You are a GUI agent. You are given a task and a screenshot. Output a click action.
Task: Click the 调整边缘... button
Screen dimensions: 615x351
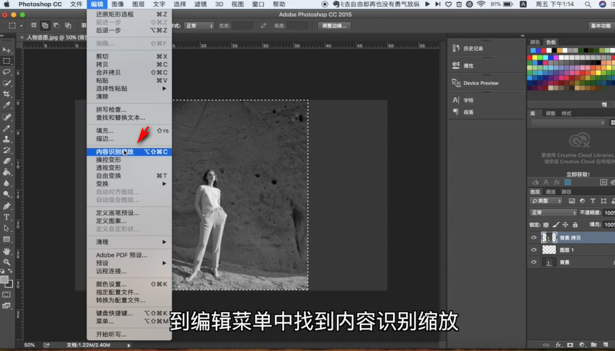point(334,25)
